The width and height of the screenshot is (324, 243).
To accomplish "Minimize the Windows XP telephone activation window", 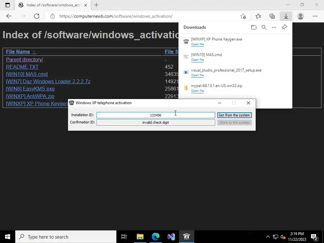I will pos(220,103).
